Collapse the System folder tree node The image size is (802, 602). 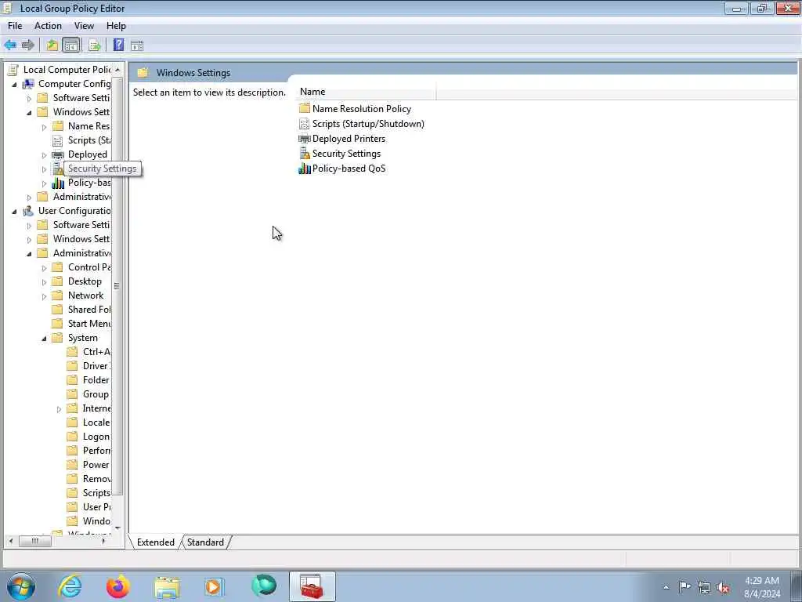(44, 339)
